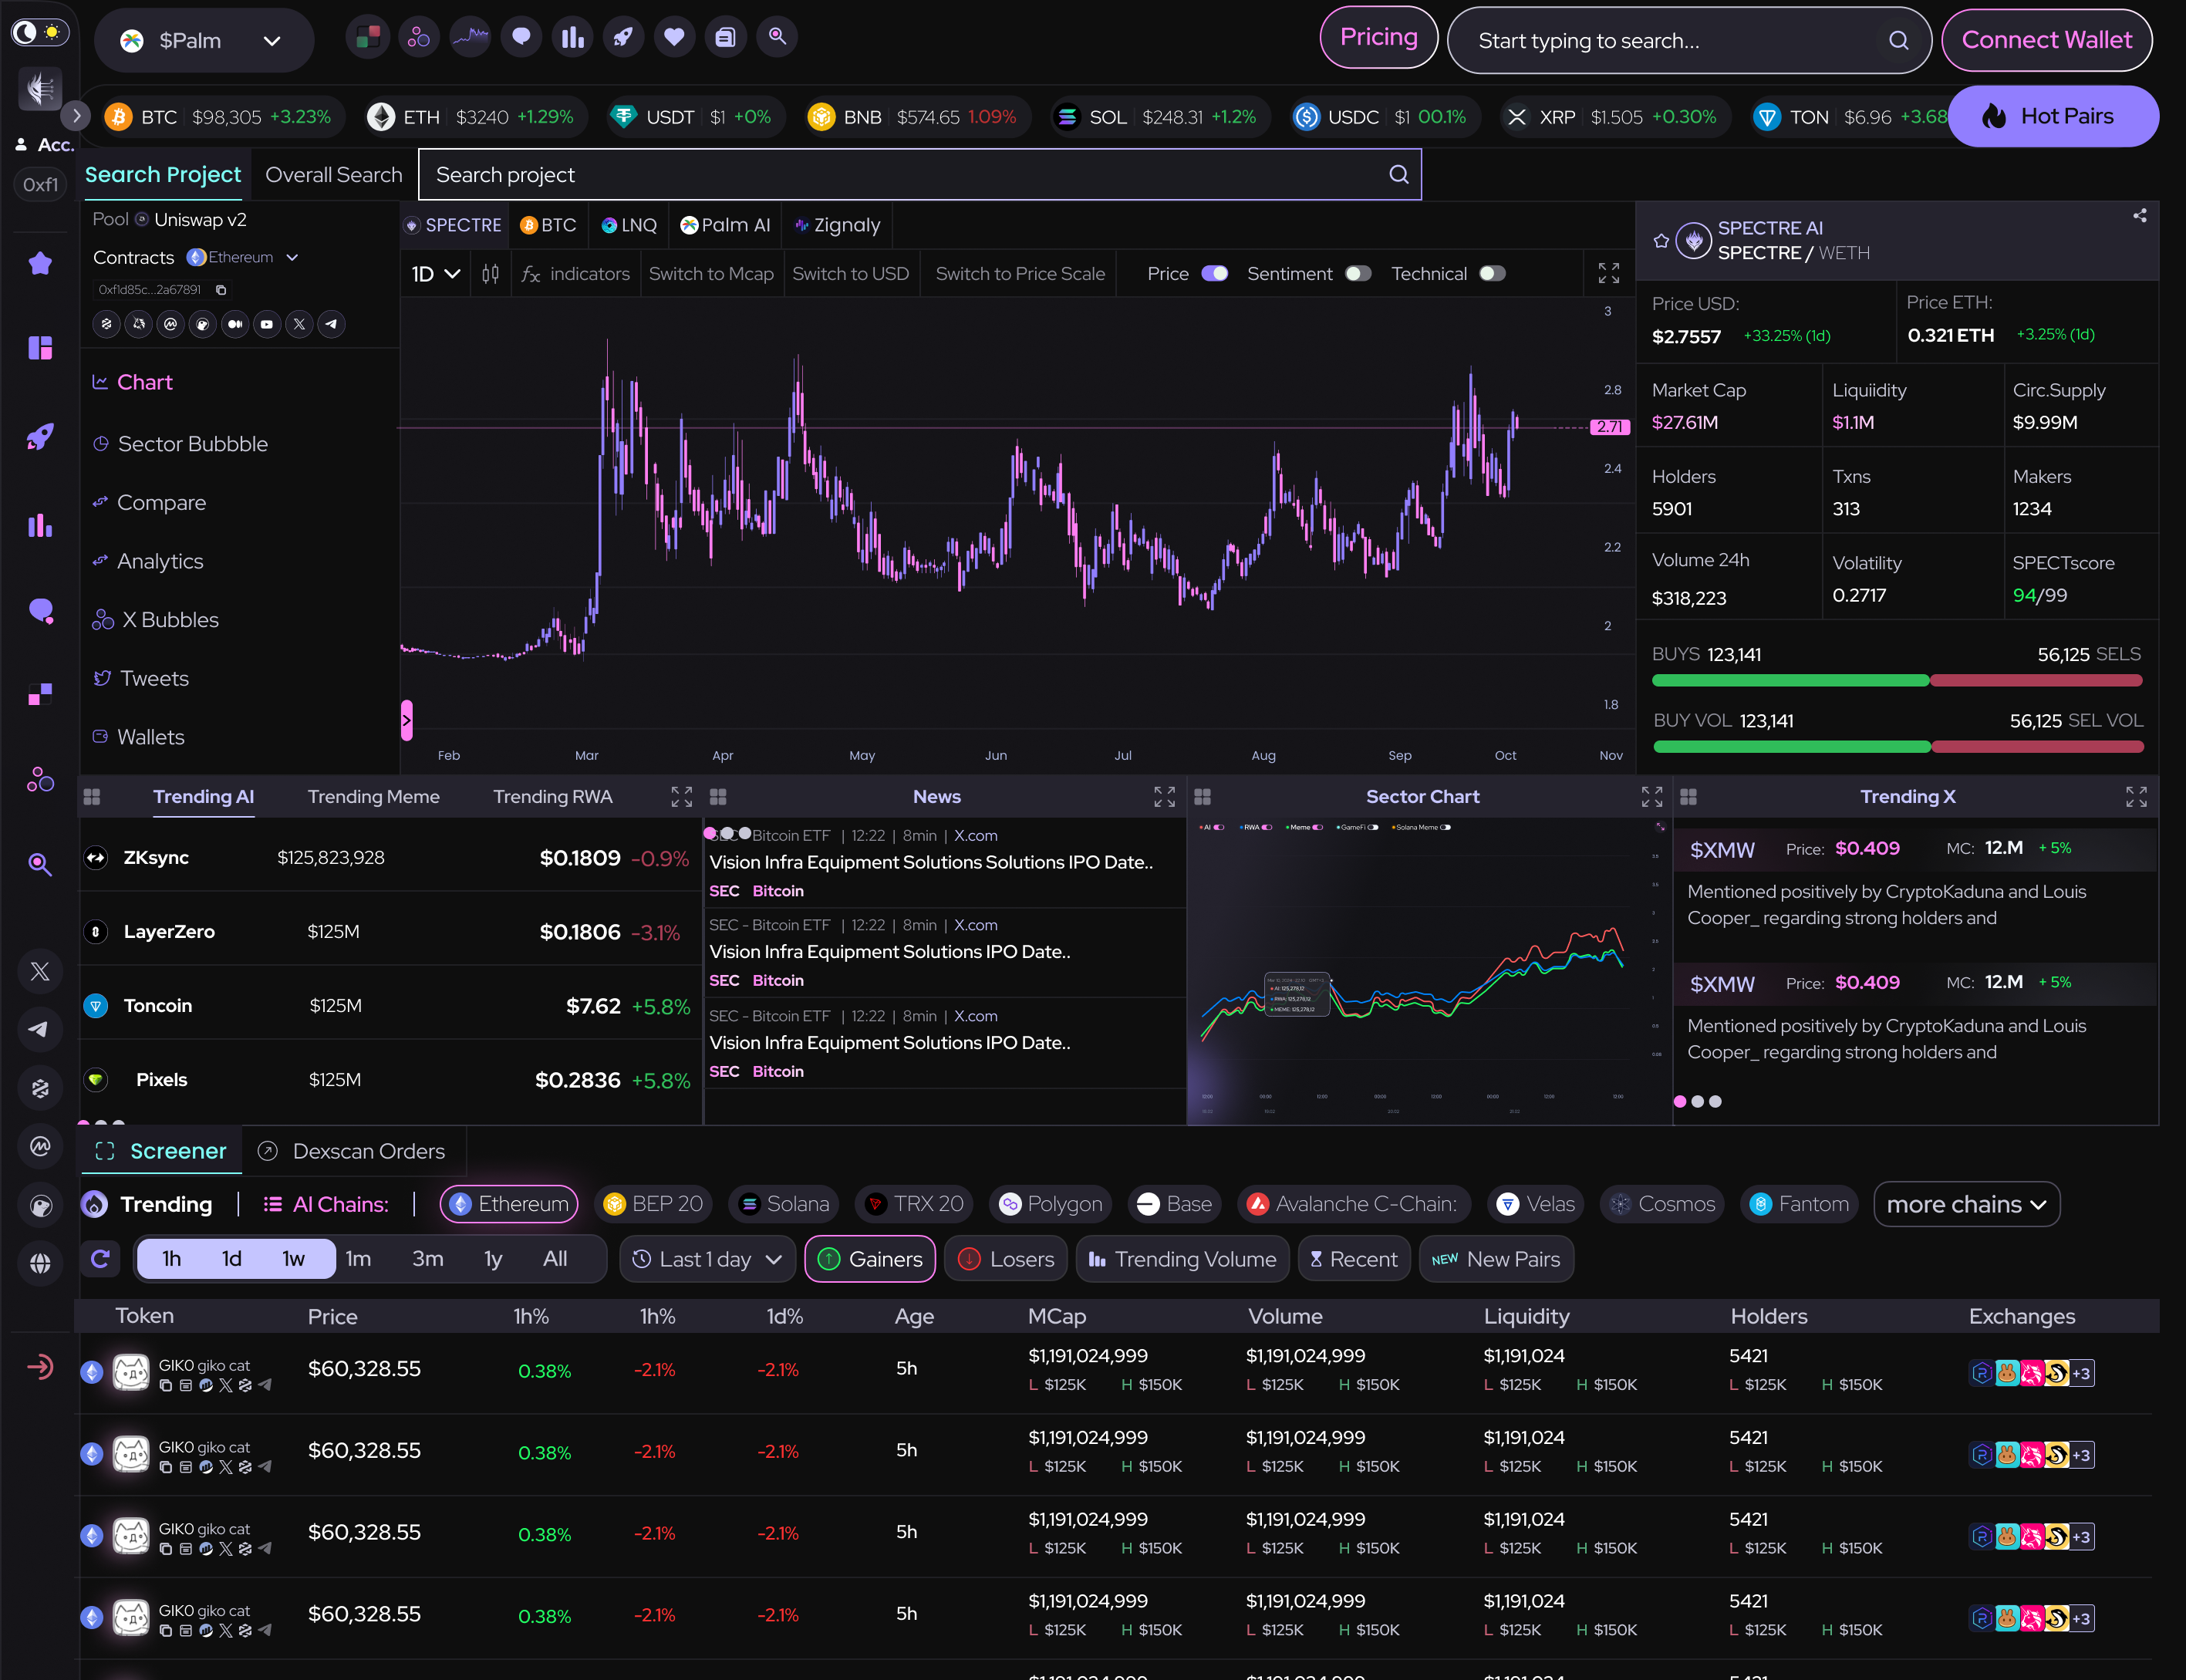Open Wallets in the side menu
Screen dimensions: 2186x1680
point(139,737)
